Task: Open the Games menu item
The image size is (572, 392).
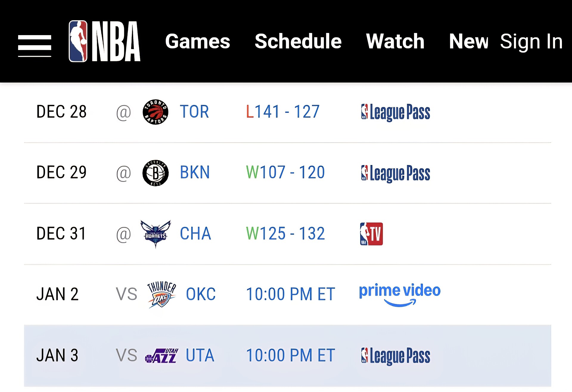Action: 198,41
